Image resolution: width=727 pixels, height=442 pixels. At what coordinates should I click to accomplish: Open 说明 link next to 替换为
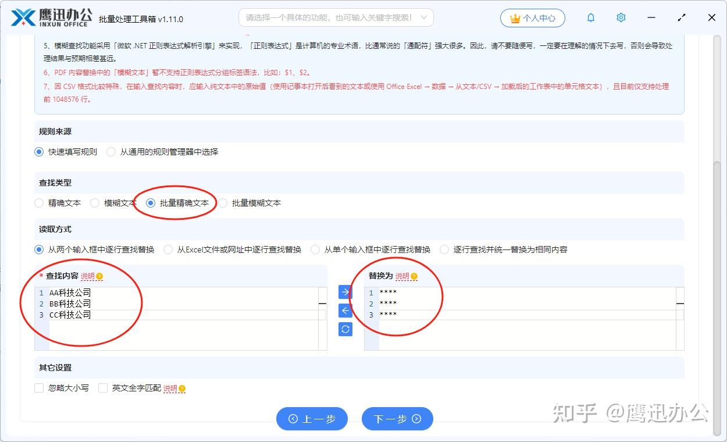pos(402,276)
